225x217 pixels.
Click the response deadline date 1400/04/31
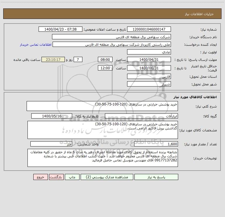coord(149,59)
